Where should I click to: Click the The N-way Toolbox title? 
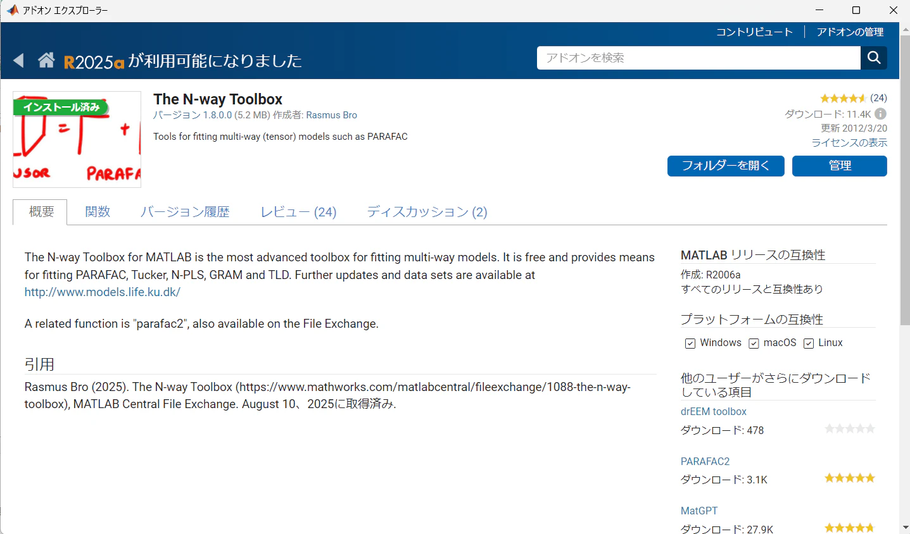point(218,99)
